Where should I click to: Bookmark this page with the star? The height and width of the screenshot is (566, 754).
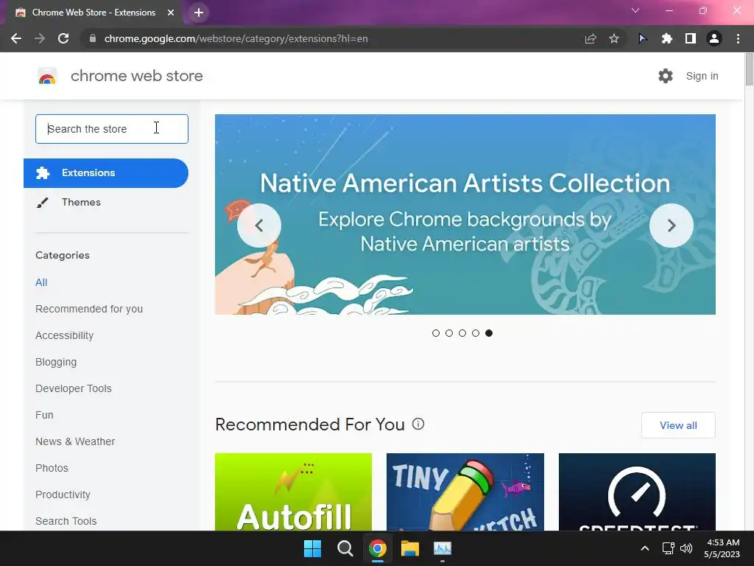614,38
